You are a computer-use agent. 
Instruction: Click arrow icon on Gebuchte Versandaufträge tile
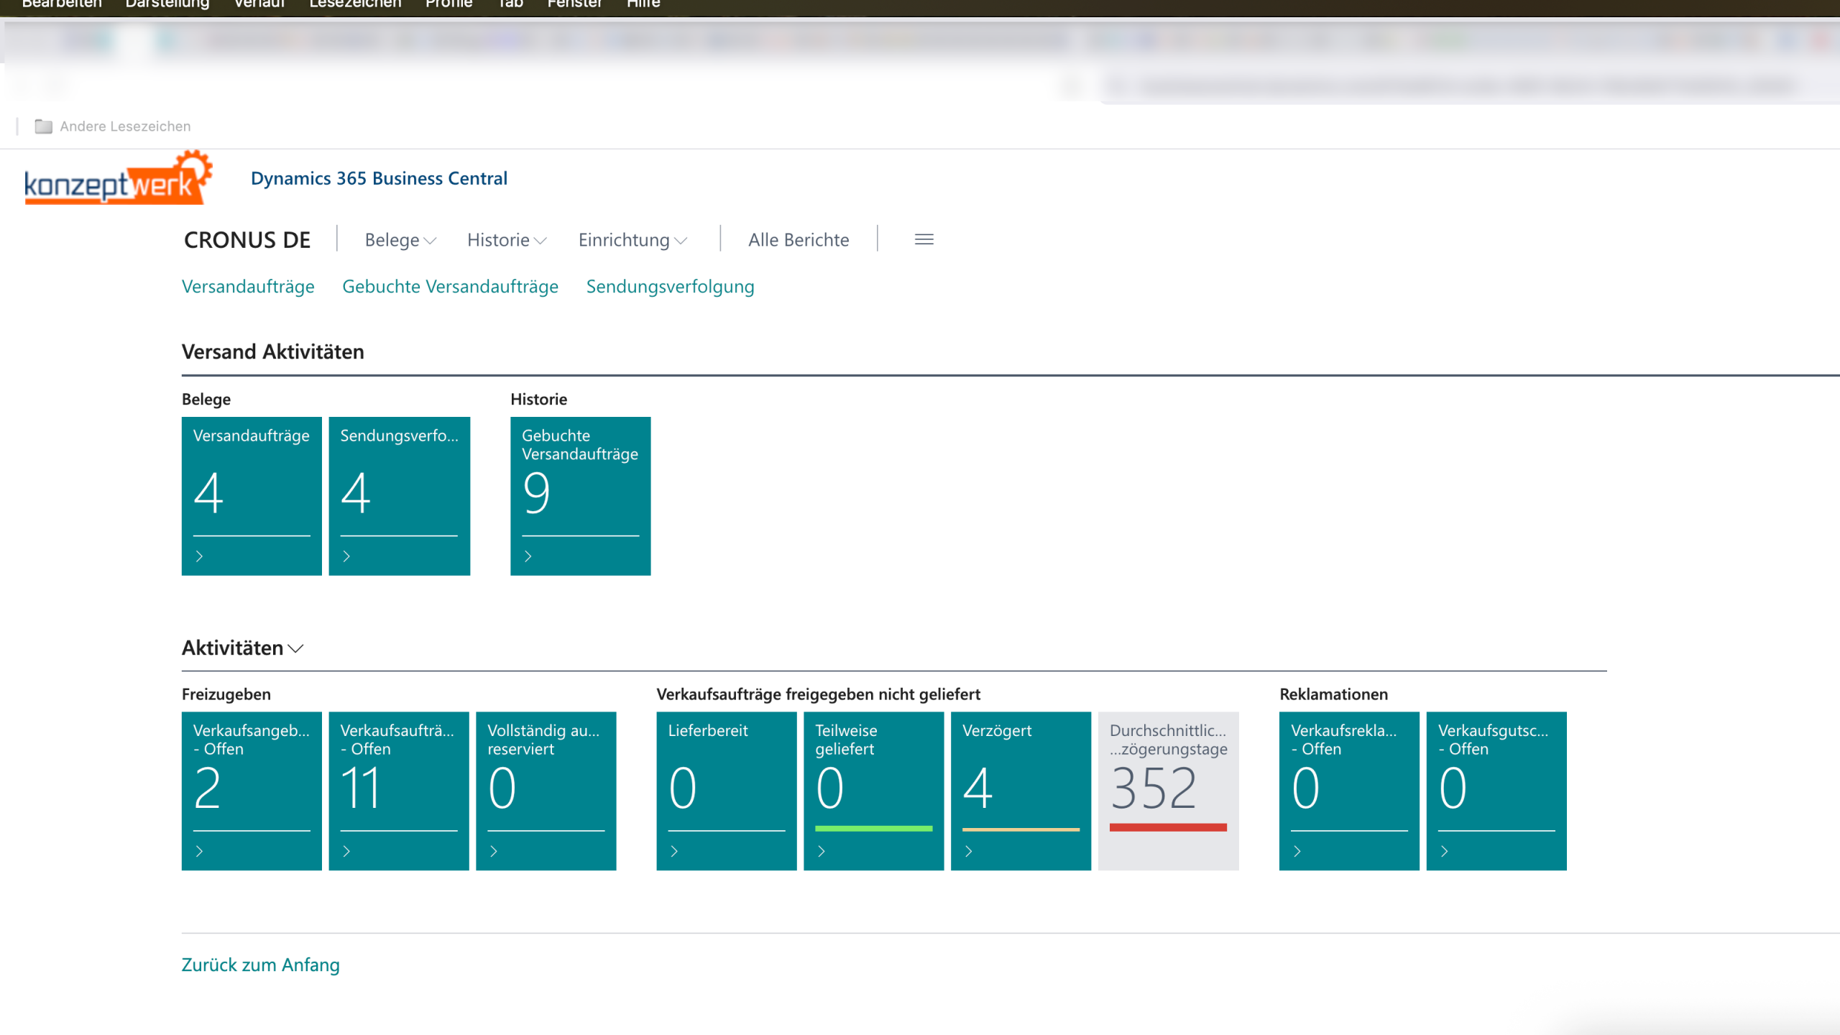528,556
